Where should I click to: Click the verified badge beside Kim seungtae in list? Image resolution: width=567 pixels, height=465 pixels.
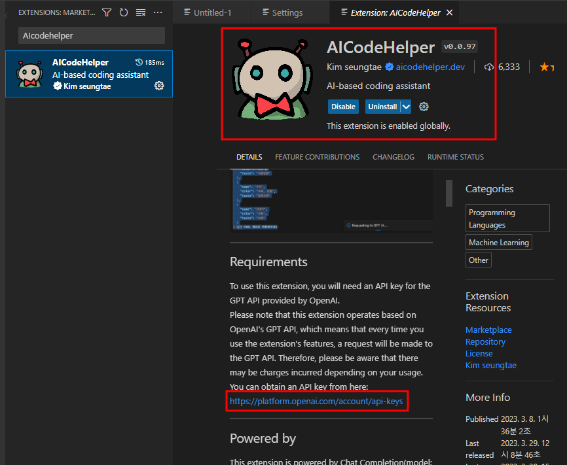[57, 86]
